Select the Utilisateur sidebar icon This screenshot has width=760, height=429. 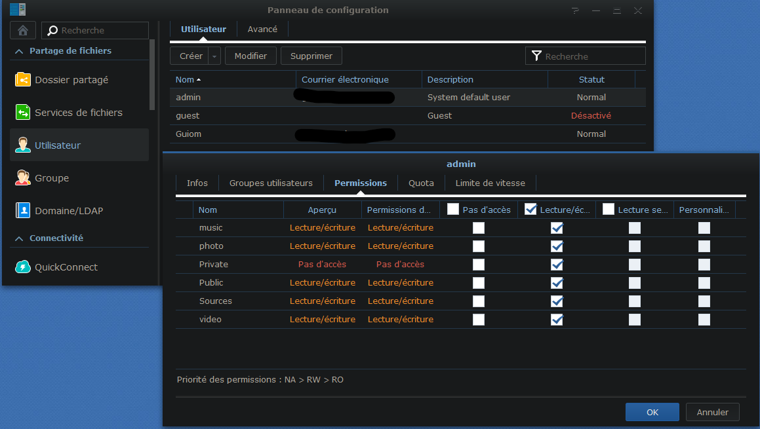[x=23, y=145]
